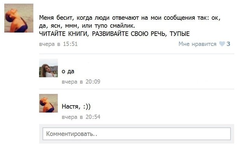Click the caps phrase "ЧИТАЙТЕ КНИГИ"
This screenshot has height=149, width=240.
pyautogui.click(x=64, y=34)
